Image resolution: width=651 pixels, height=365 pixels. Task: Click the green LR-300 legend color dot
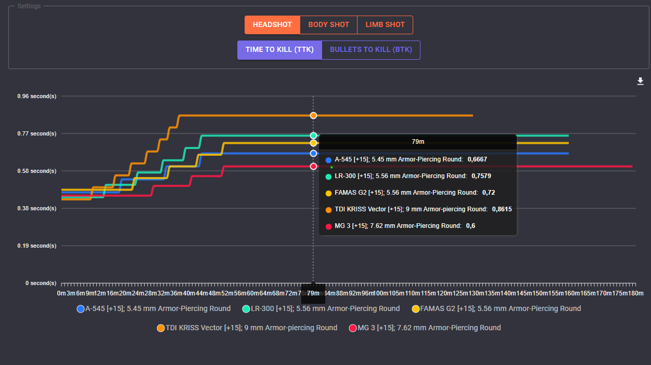coord(247,309)
